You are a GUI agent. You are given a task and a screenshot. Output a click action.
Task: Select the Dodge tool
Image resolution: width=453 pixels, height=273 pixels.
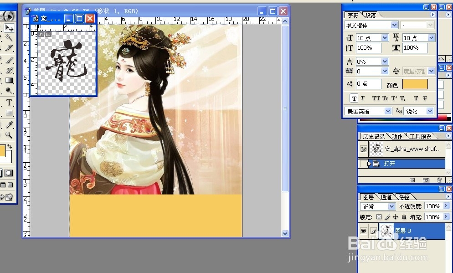9,91
